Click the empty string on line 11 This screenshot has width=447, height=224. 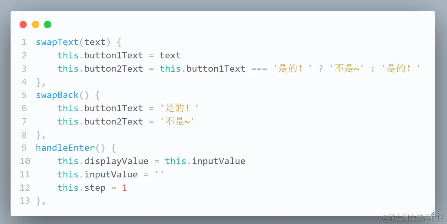click(159, 174)
